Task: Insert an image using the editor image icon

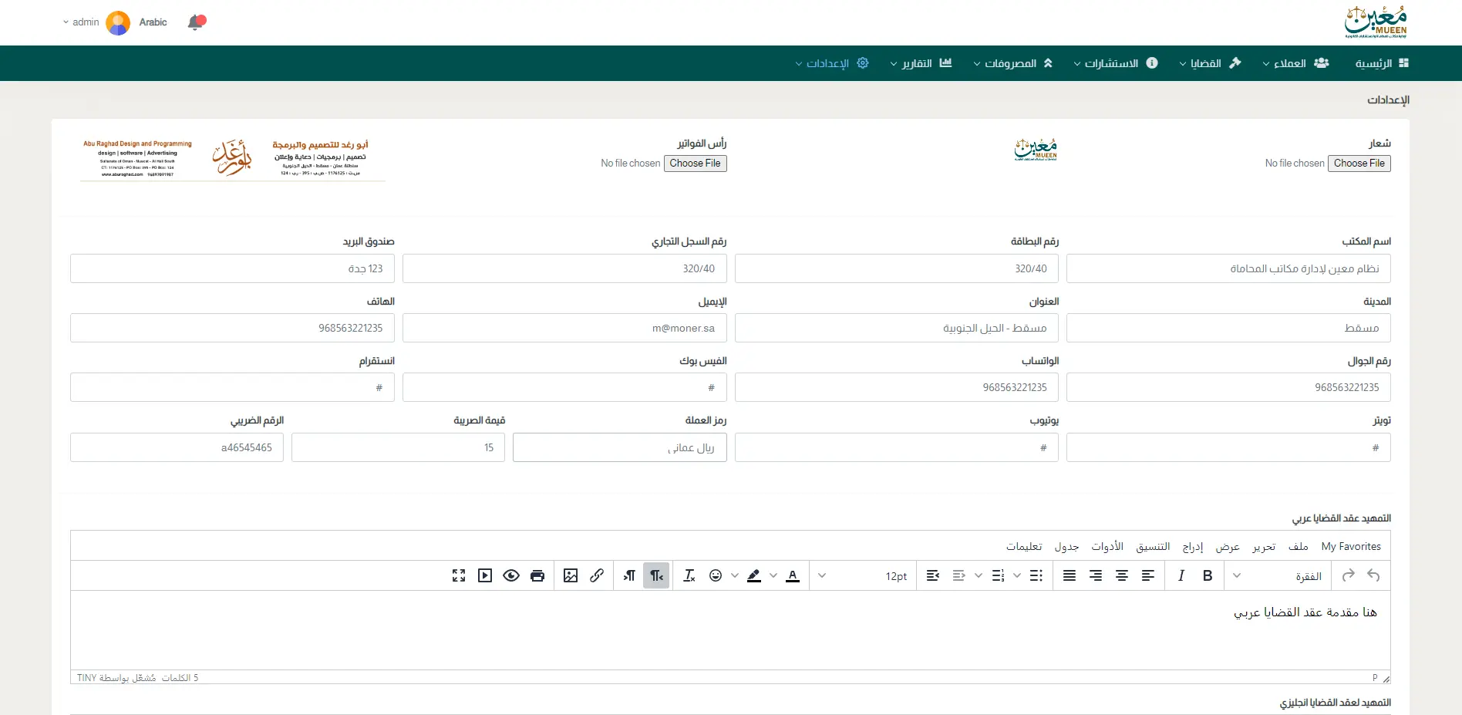Action: 571,575
